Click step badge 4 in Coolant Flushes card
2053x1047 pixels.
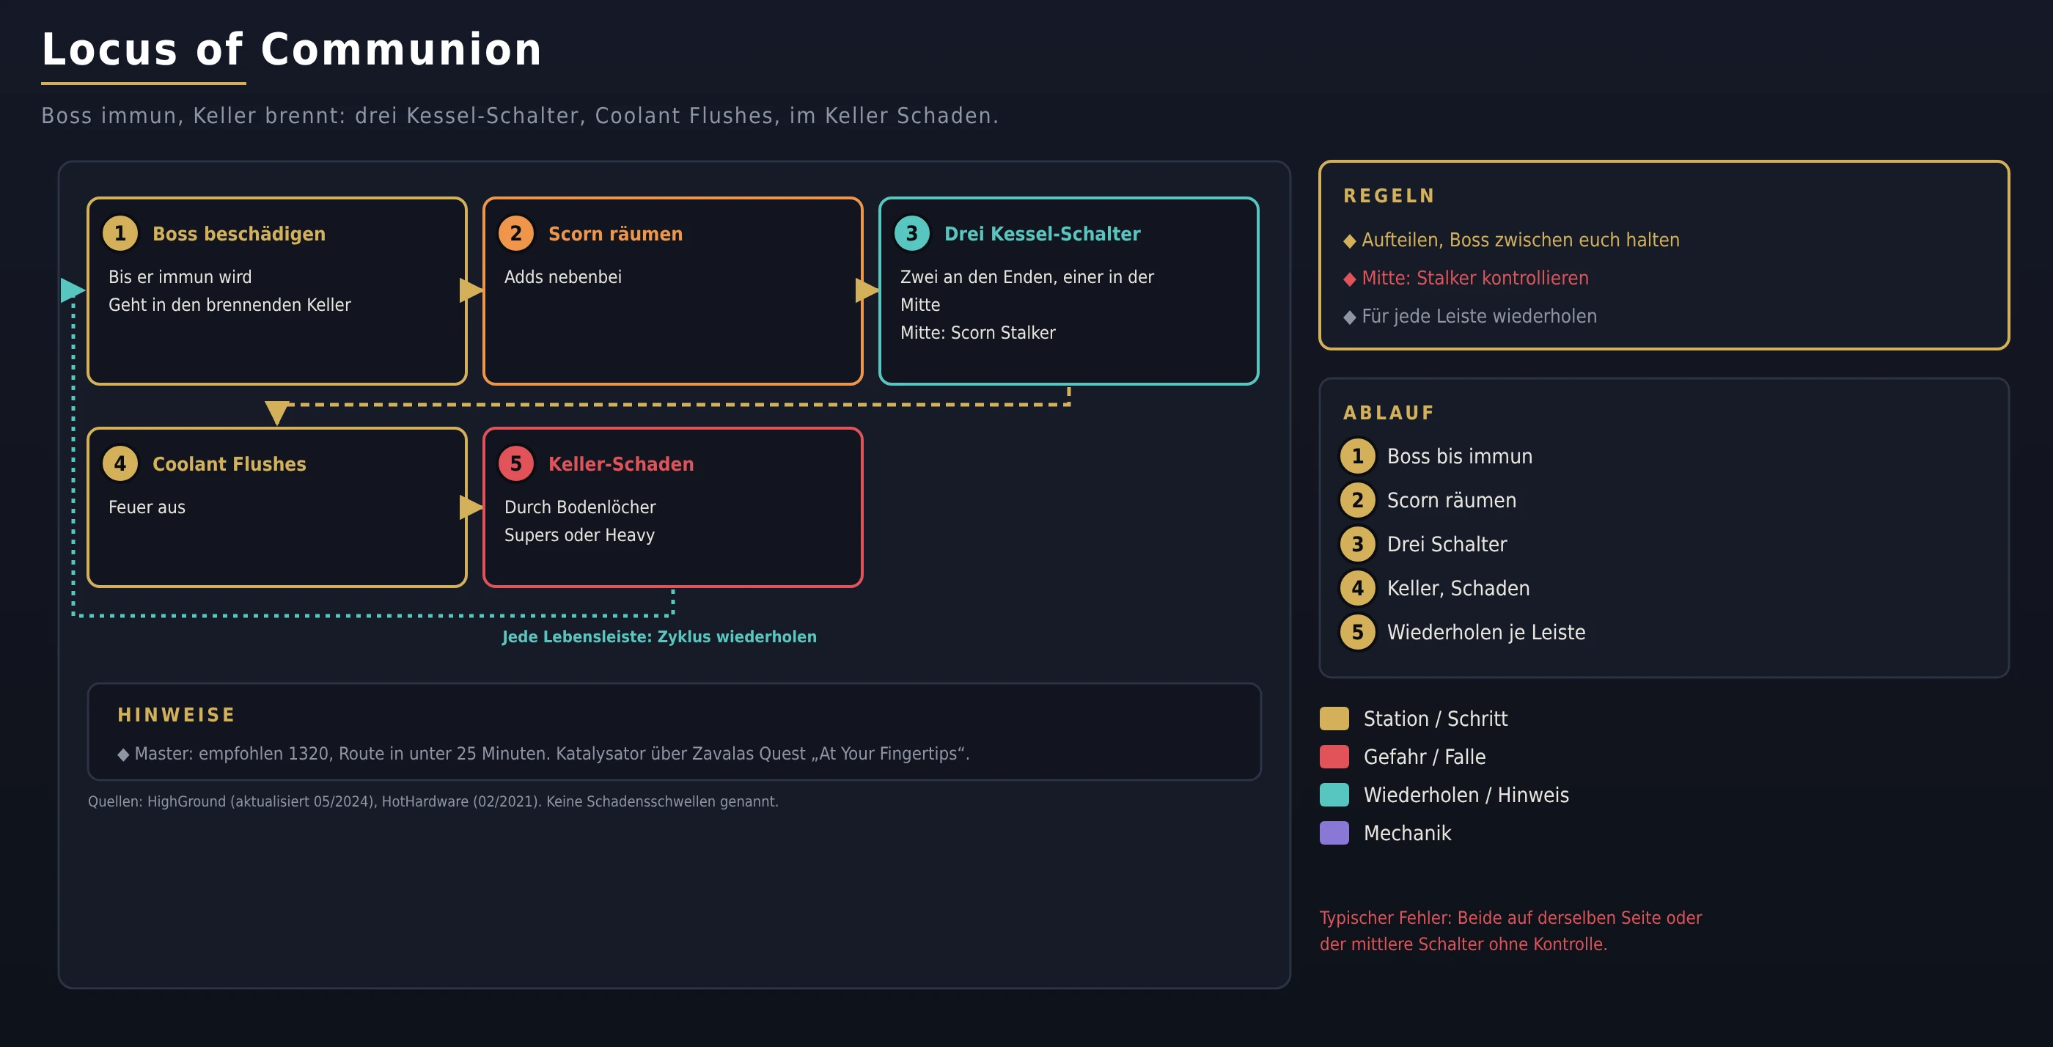click(120, 463)
